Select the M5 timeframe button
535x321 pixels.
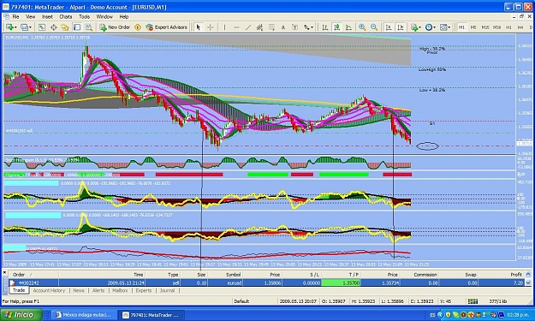click(473, 27)
